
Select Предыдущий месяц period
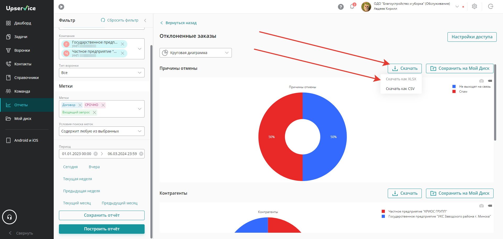tap(119, 203)
